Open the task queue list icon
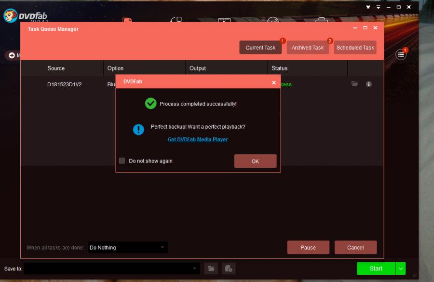This screenshot has width=434, height=282. 401,55
